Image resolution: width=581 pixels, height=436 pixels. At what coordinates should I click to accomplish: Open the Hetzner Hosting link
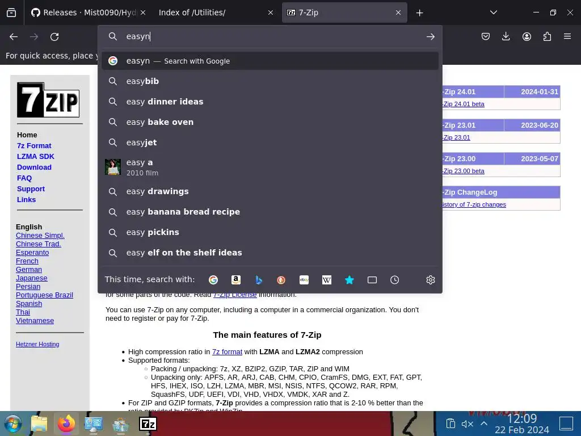point(37,344)
